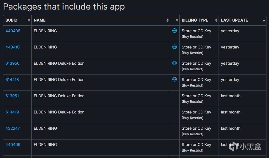The image size is (269, 158).
Task: Open package link 440408
Action: coord(13,31)
